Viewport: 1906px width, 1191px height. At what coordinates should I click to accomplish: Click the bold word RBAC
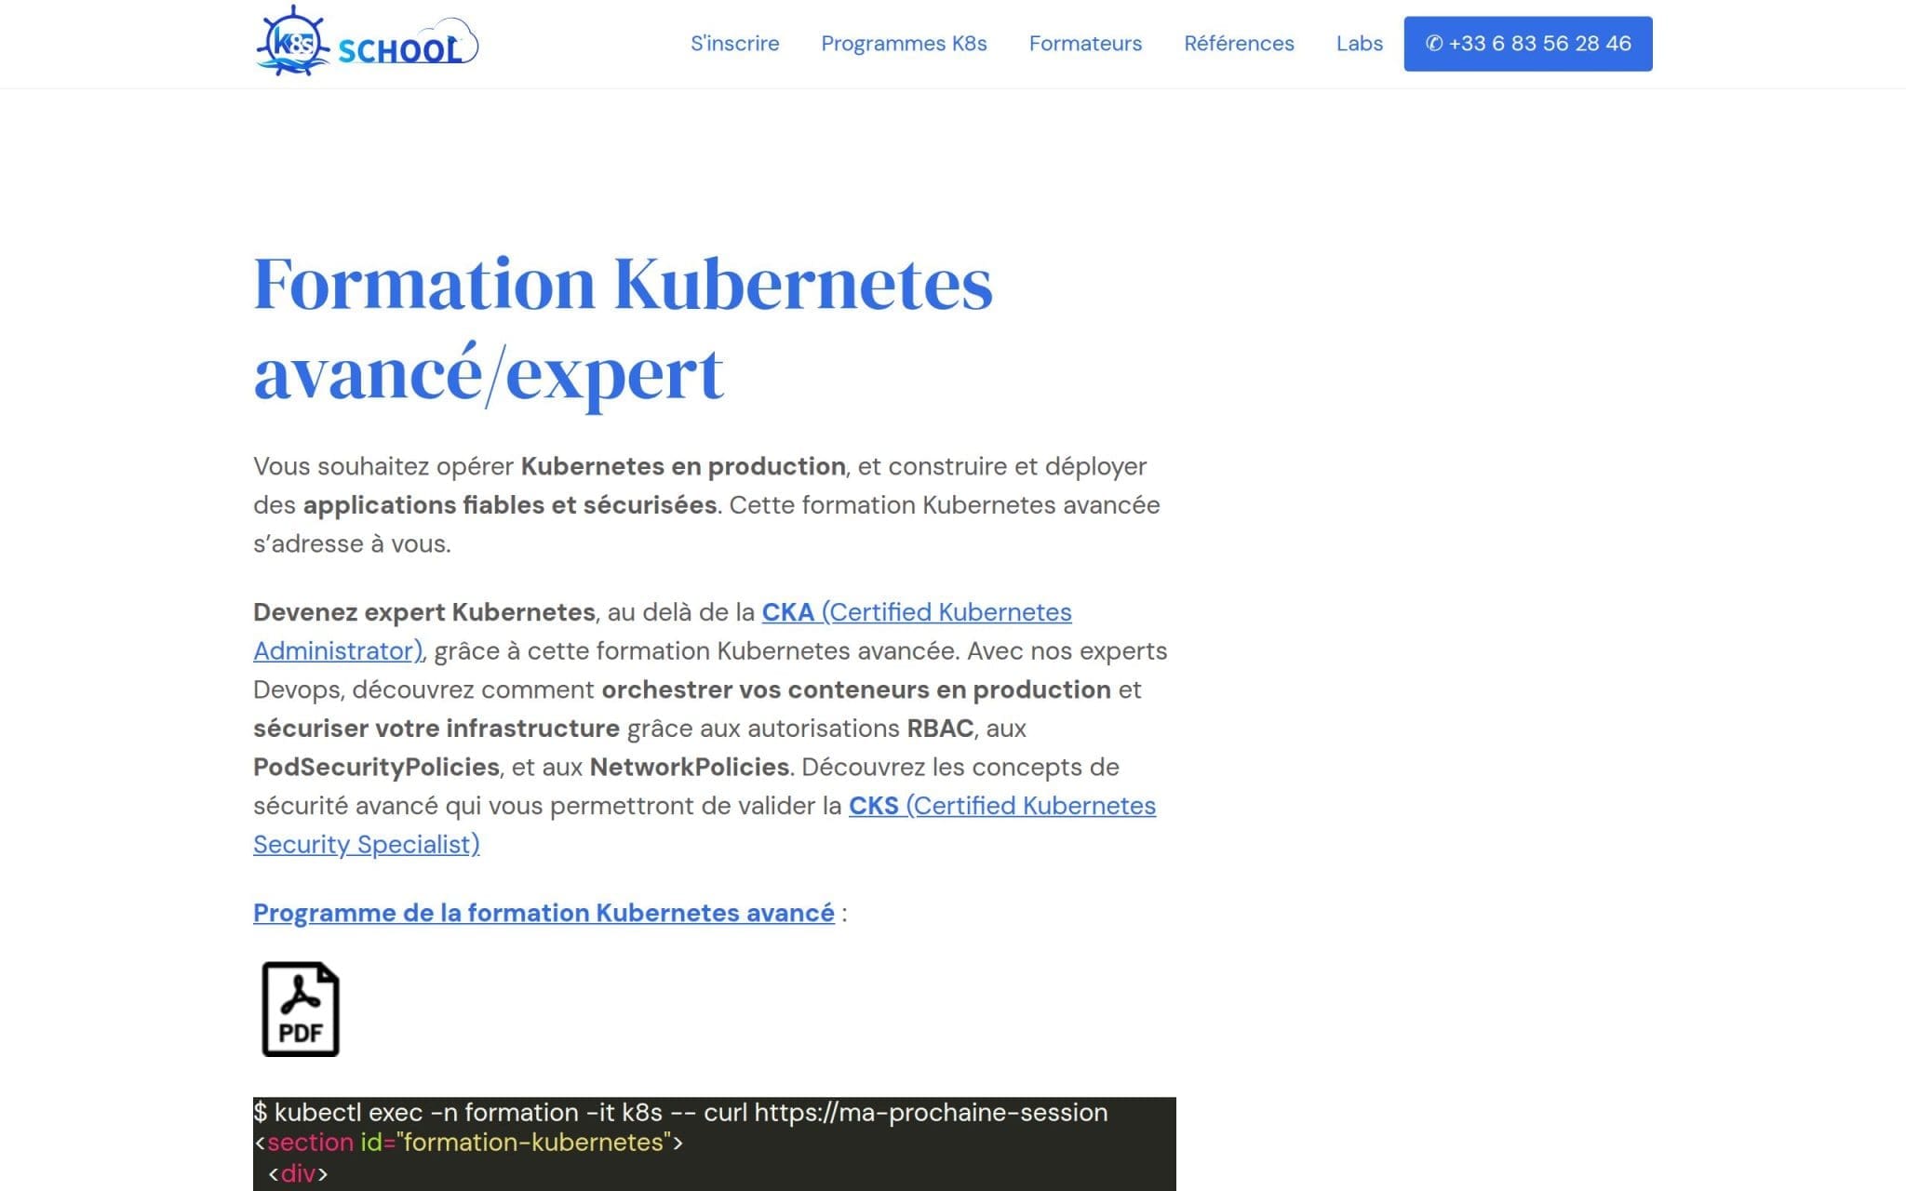coord(940,729)
